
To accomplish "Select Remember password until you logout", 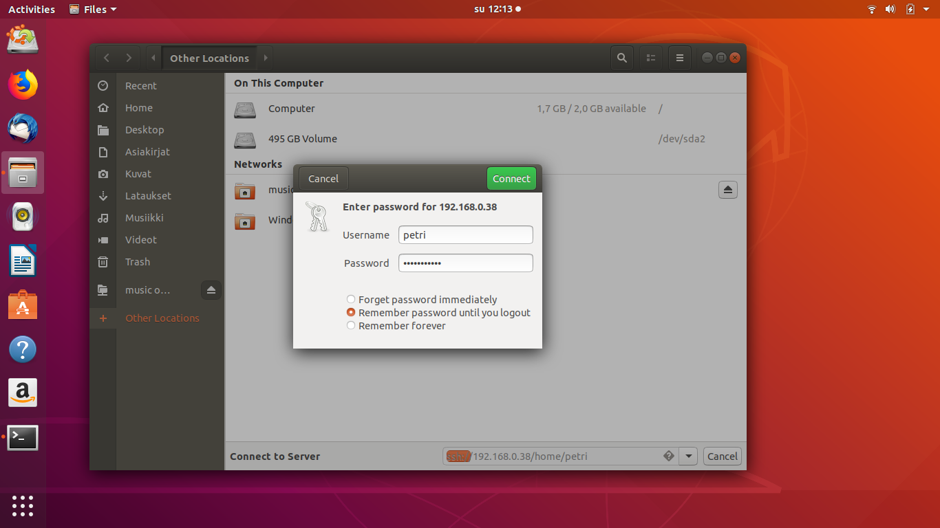I will [x=351, y=313].
